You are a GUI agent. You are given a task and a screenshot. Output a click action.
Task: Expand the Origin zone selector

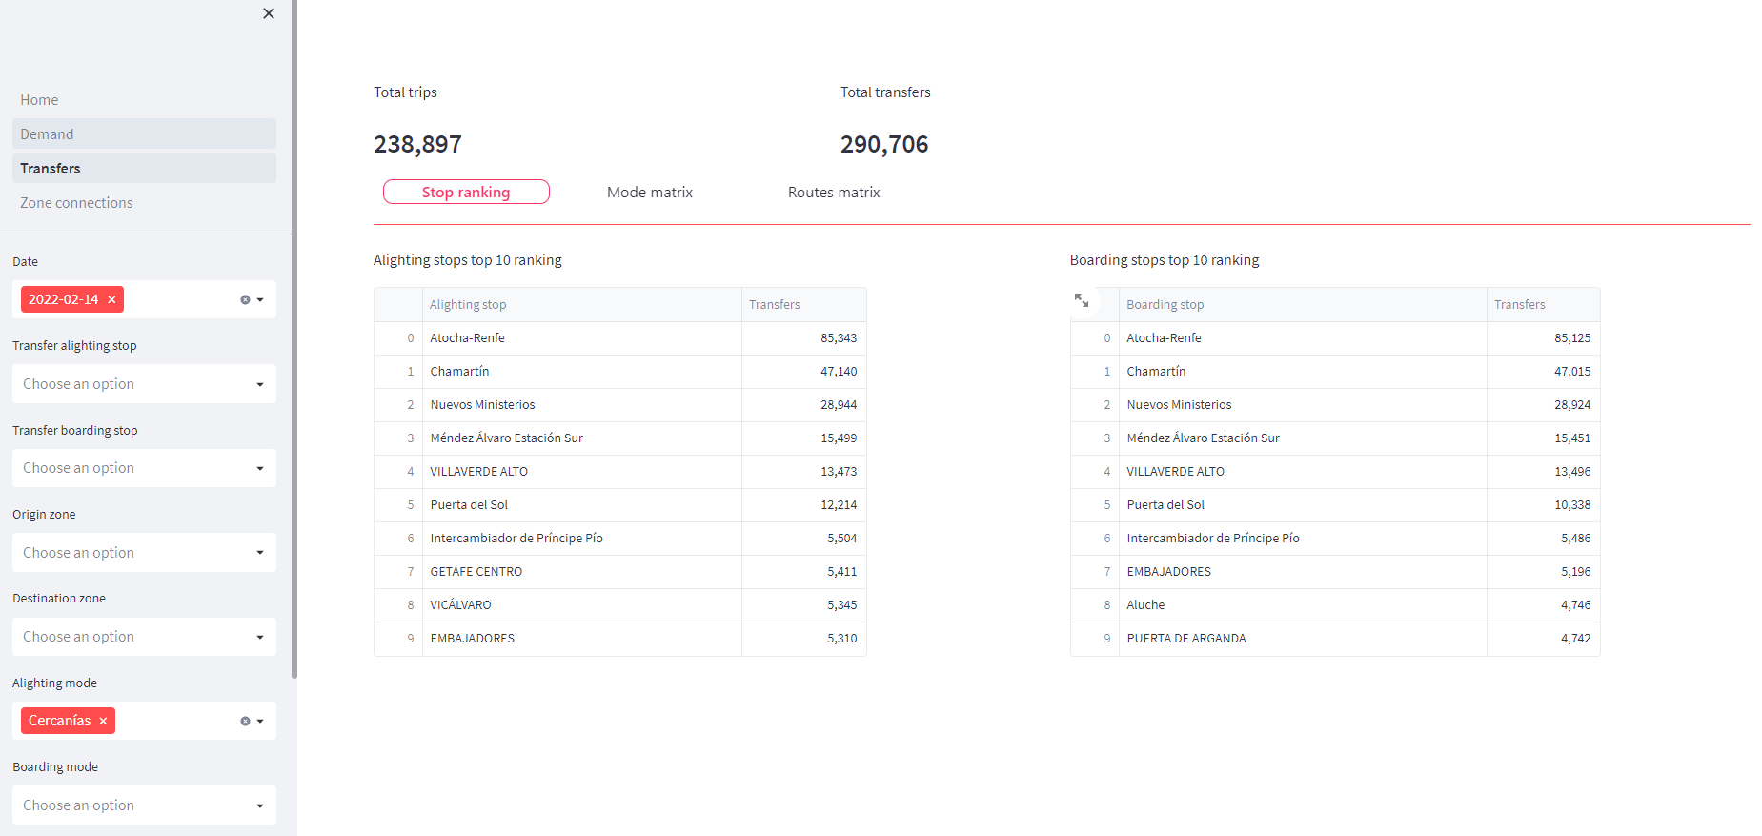pyautogui.click(x=144, y=553)
